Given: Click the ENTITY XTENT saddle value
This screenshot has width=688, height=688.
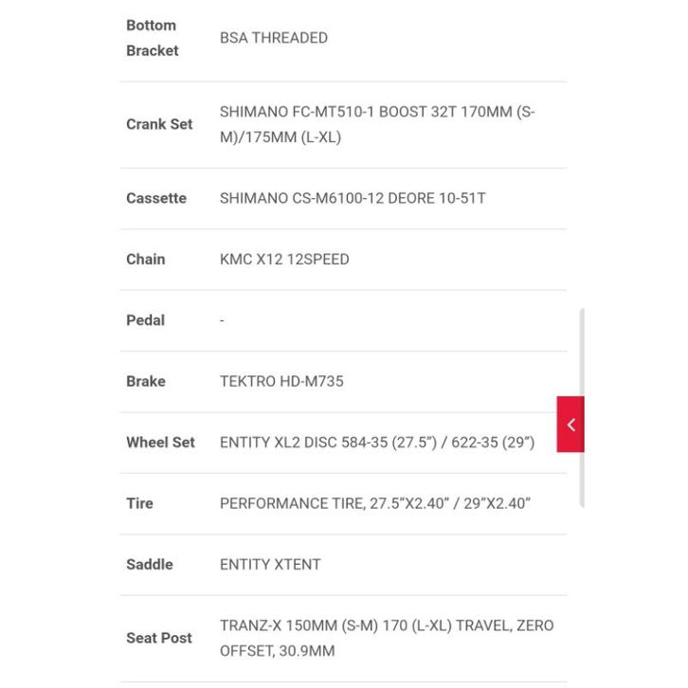Looking at the screenshot, I should [x=270, y=564].
